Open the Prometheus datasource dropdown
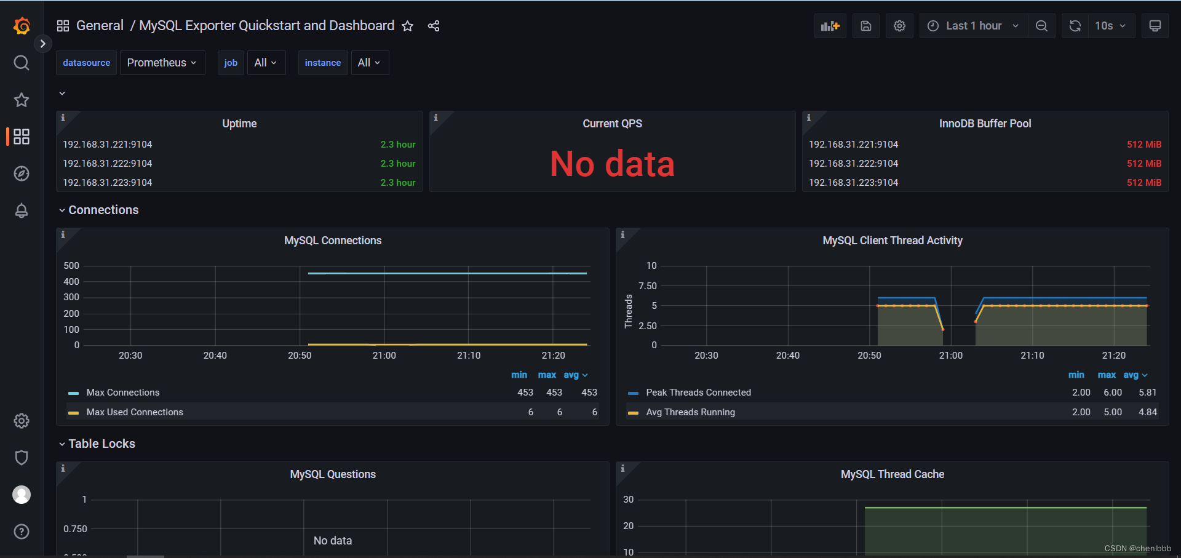This screenshot has width=1181, height=558. tap(162, 63)
